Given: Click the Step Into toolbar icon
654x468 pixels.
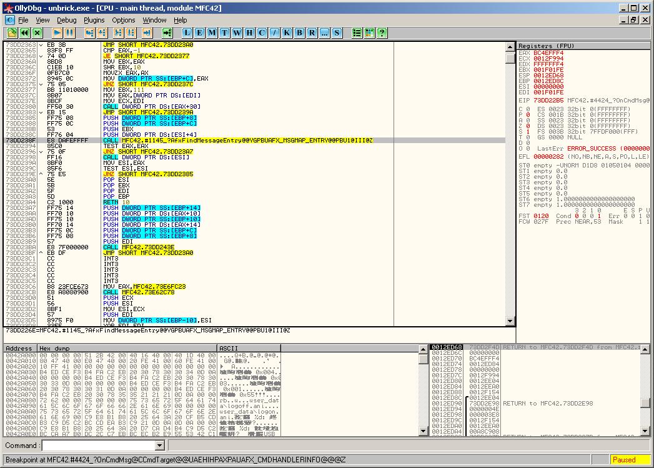Looking at the screenshot, I should [x=89, y=32].
